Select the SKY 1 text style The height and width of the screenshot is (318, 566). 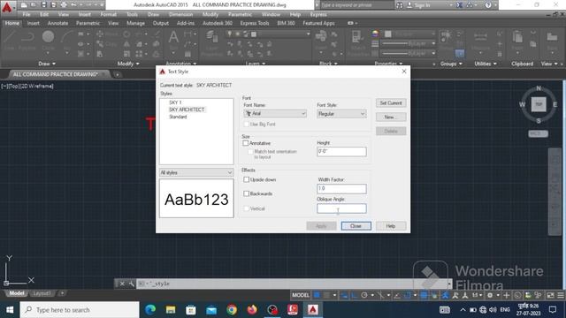coord(175,102)
